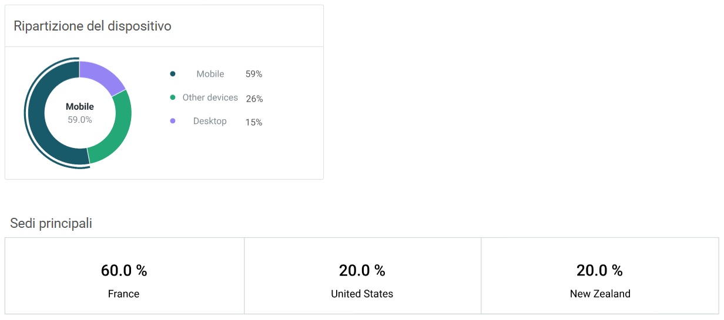Click the Mobile legend color dot
724x320 pixels.
(x=173, y=74)
